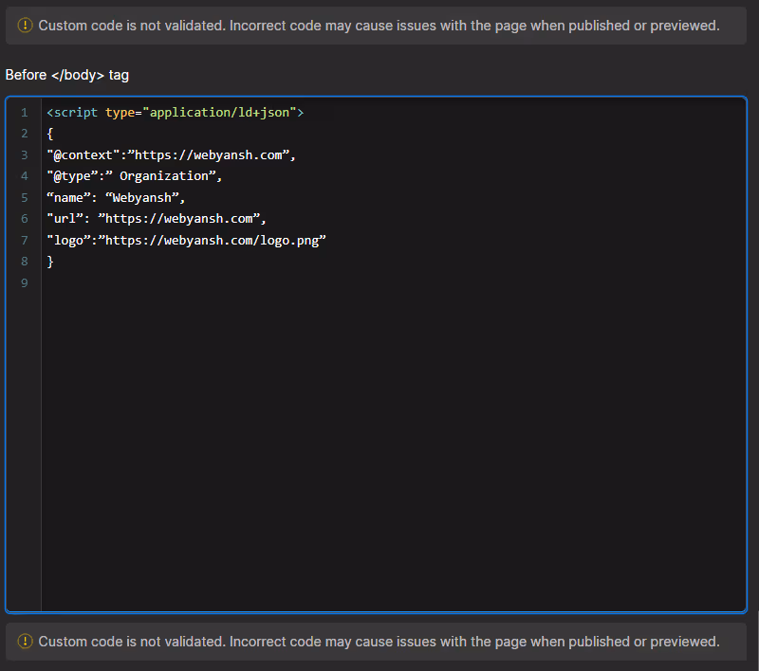Click the warning icon in the top banner

pos(25,26)
